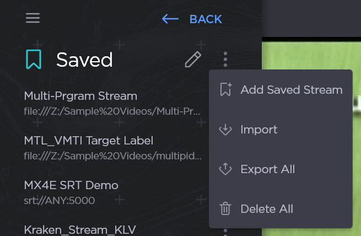Click the pencil edit icon
This screenshot has height=236, width=361.
pyautogui.click(x=193, y=60)
